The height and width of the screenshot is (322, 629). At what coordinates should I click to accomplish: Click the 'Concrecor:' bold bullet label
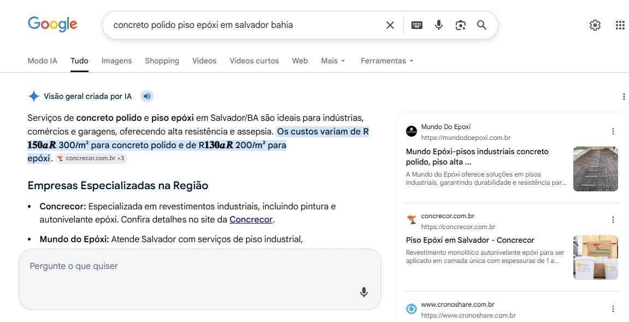[x=63, y=206]
